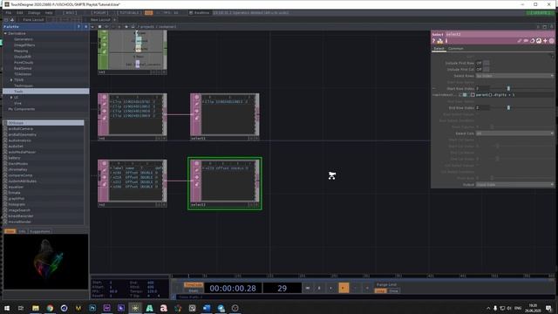This screenshot has height=314, width=558.
Task: Set Range Limit to Once
Action: [393, 290]
